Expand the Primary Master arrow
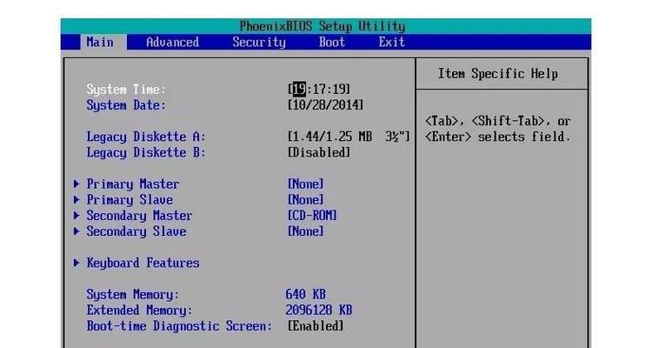Image resolution: width=652 pixels, height=348 pixels. [x=77, y=184]
